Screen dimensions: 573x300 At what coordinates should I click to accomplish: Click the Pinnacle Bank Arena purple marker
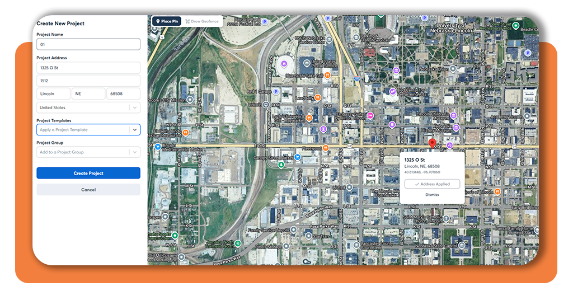pyautogui.click(x=284, y=64)
